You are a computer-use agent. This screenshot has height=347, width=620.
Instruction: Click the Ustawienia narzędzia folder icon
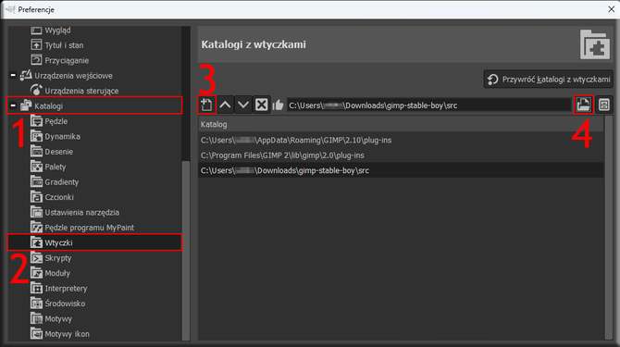[36, 212]
